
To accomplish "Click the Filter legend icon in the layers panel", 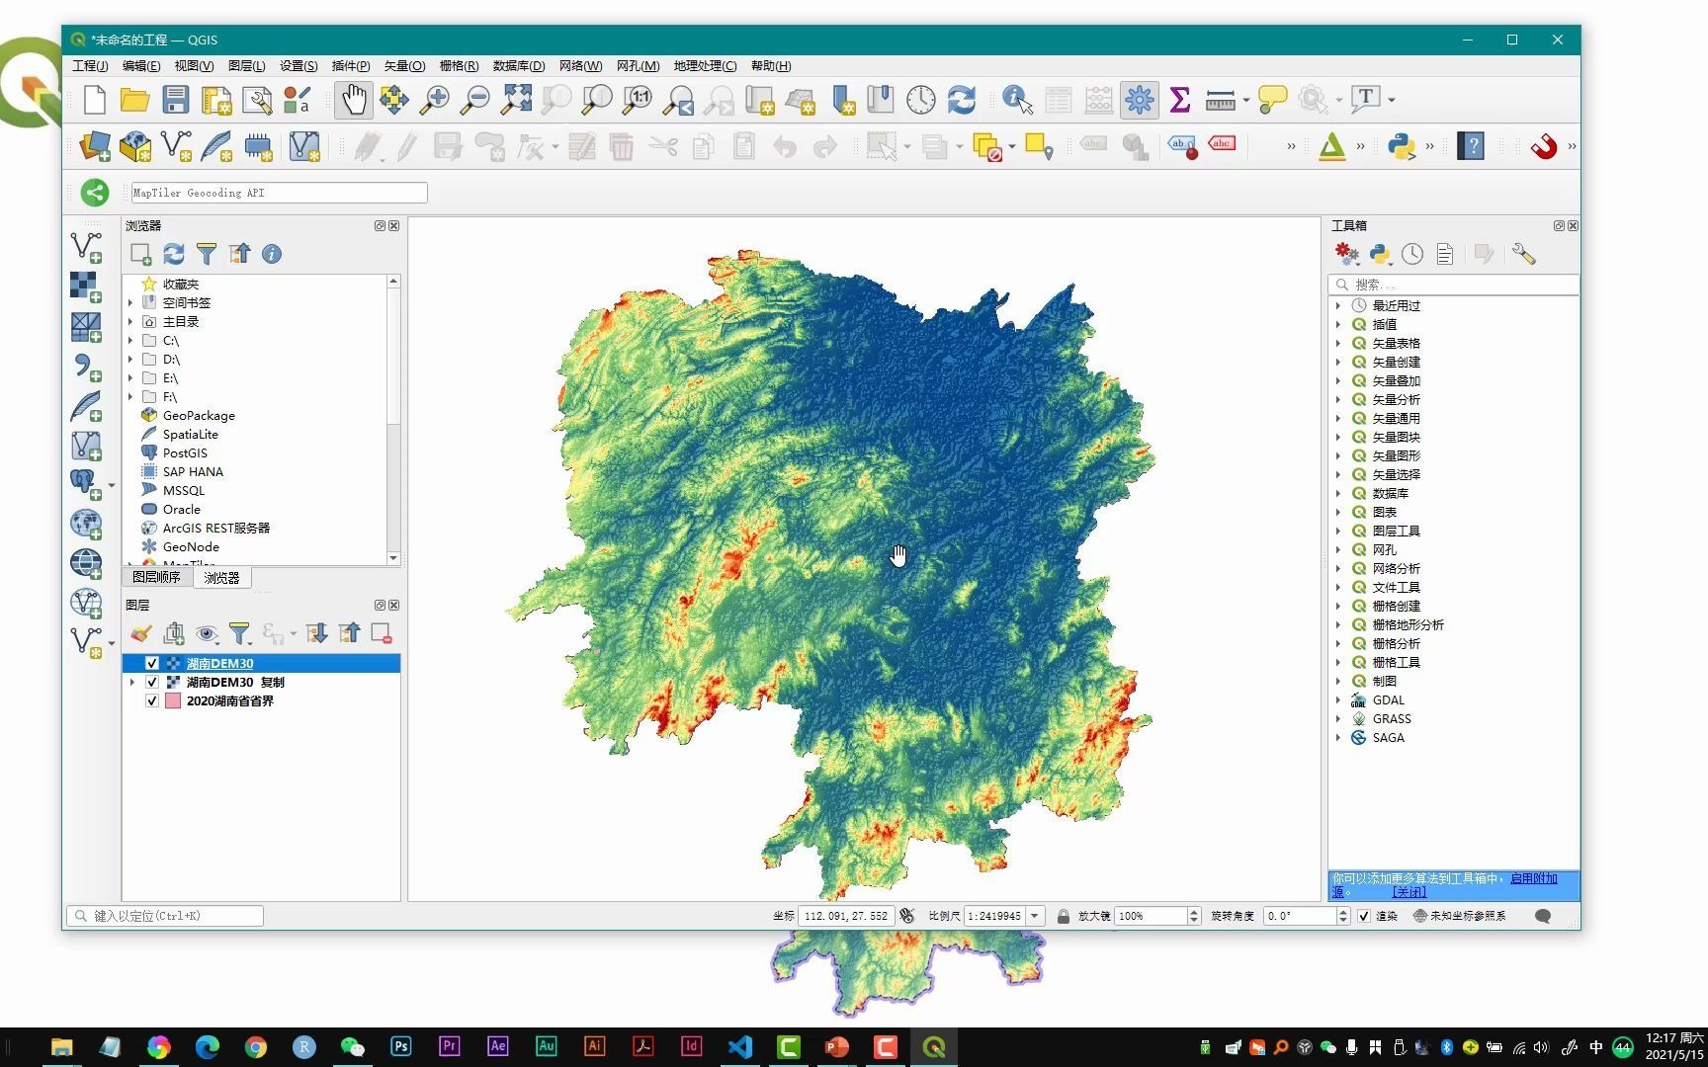I will coord(239,633).
